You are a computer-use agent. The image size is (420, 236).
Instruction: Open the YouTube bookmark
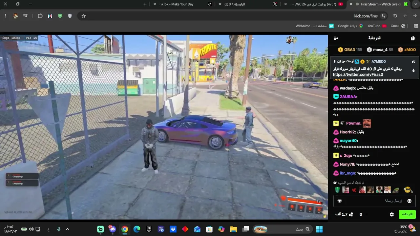pyautogui.click(x=377, y=26)
